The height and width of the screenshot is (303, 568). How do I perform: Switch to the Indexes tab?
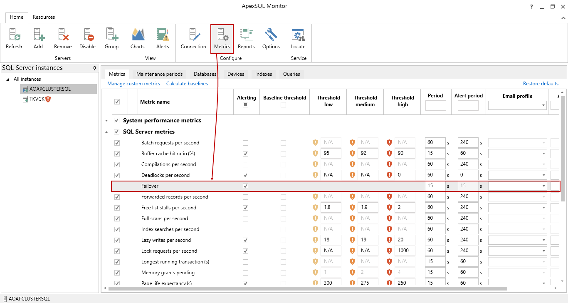[264, 74]
